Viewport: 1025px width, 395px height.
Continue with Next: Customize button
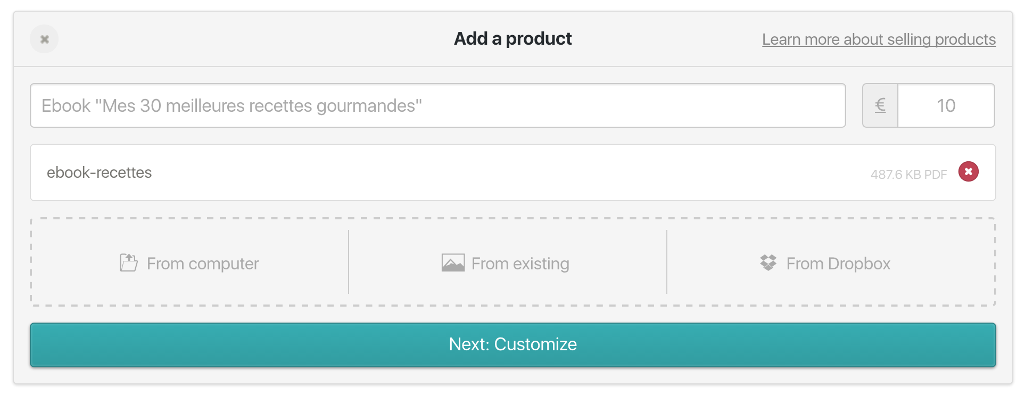[x=513, y=344]
